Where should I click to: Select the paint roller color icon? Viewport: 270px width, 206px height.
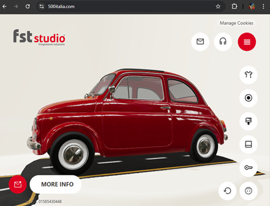[248, 121]
